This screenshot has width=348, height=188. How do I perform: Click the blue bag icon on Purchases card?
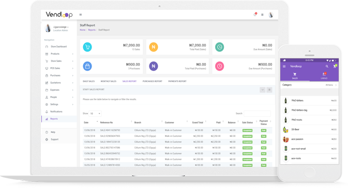pyautogui.click(x=87, y=66)
